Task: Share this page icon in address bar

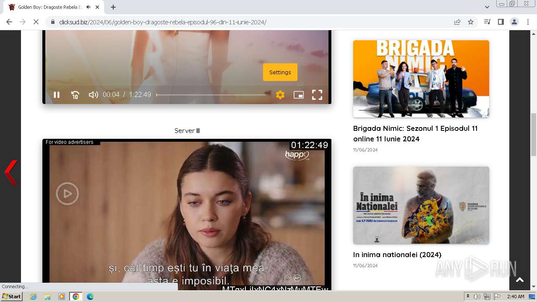Action: (x=457, y=22)
